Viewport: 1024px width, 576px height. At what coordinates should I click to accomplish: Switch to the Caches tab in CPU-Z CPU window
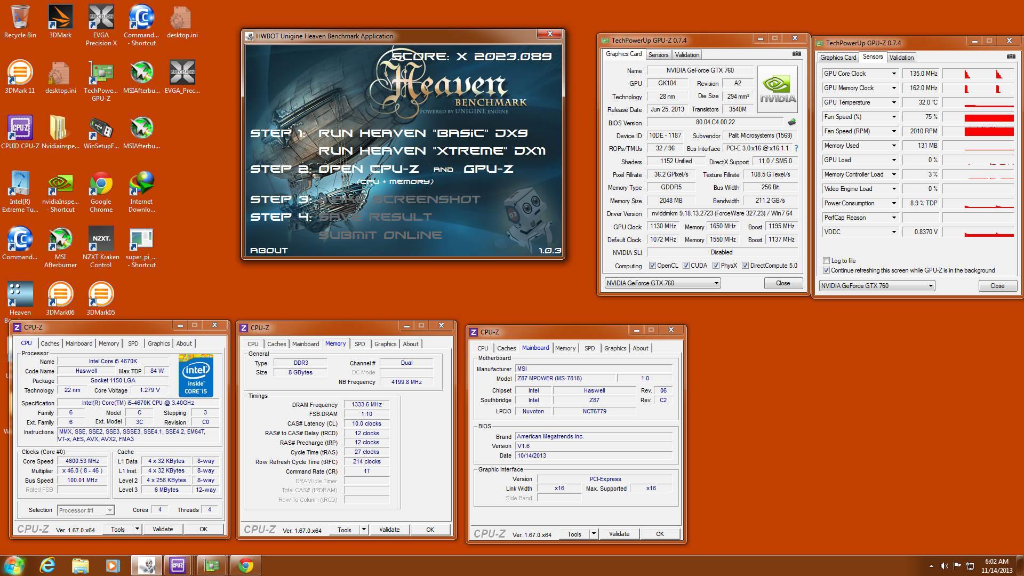pos(50,343)
